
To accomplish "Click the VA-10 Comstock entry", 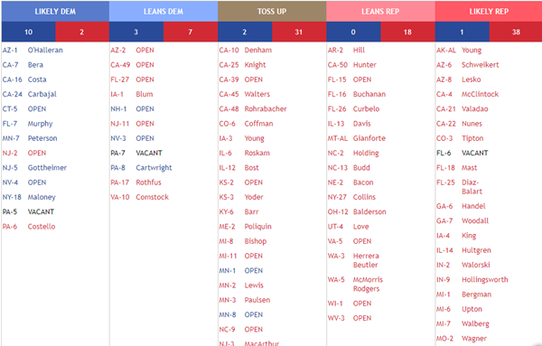I will click(x=140, y=197).
